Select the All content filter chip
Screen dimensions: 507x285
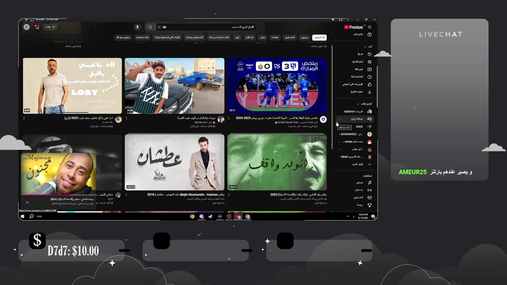pos(319,37)
